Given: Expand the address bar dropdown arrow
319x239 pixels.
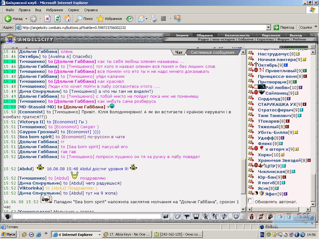Looking at the screenshot, I should pyautogui.click(x=268, y=27).
